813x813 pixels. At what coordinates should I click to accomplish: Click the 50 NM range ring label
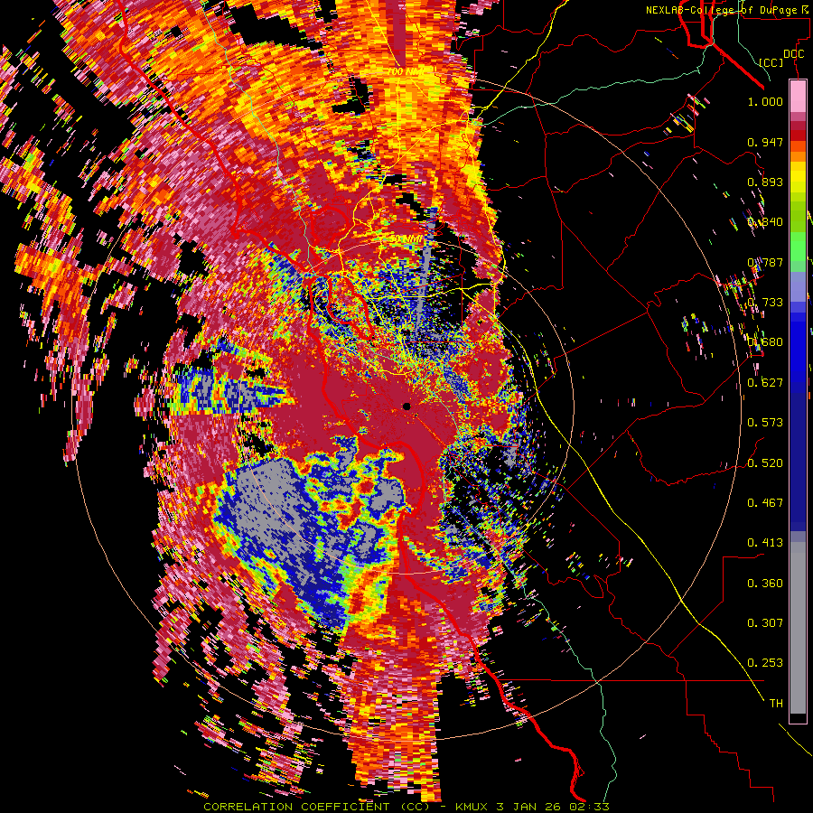point(406,239)
